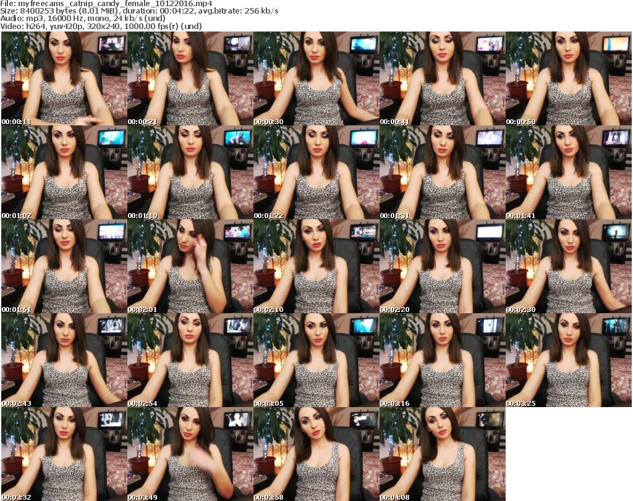This screenshot has height=501, width=633.
Task: Pick the video frame at 00:03:16
Action: [443, 360]
